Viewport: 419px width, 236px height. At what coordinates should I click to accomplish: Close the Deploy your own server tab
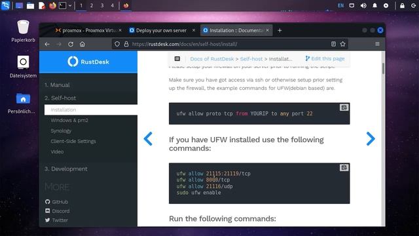pyautogui.click(x=194, y=30)
